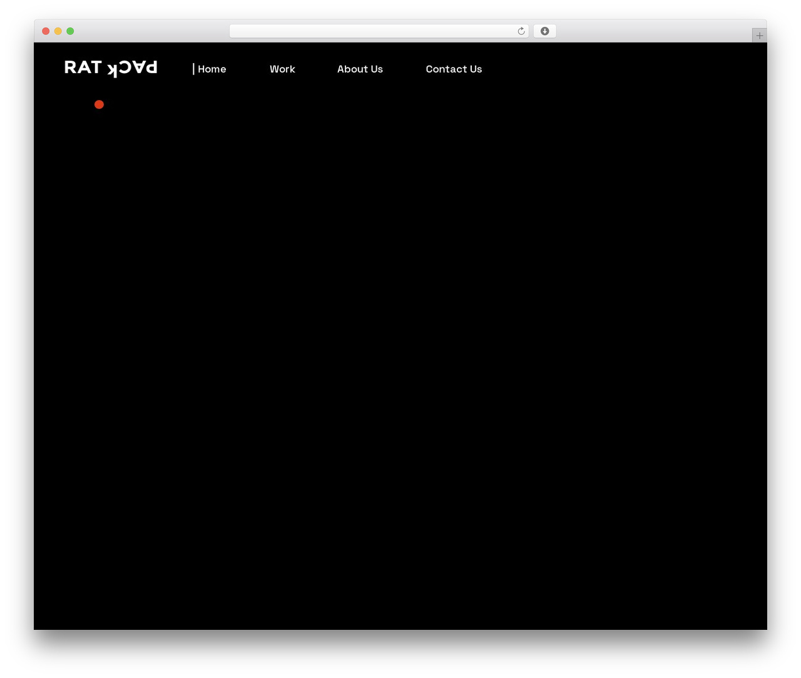Click the browser downloads icon
The height and width of the screenshot is (678, 801).
point(544,31)
